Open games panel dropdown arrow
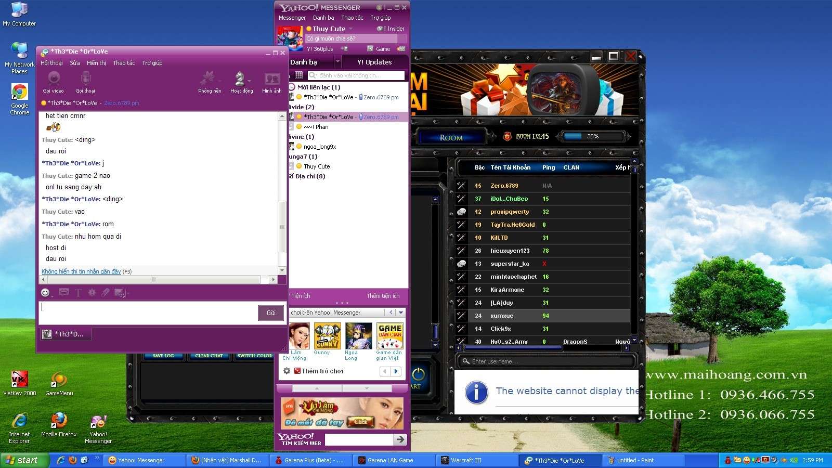Screen dimensions: 832x468 [x=401, y=313]
